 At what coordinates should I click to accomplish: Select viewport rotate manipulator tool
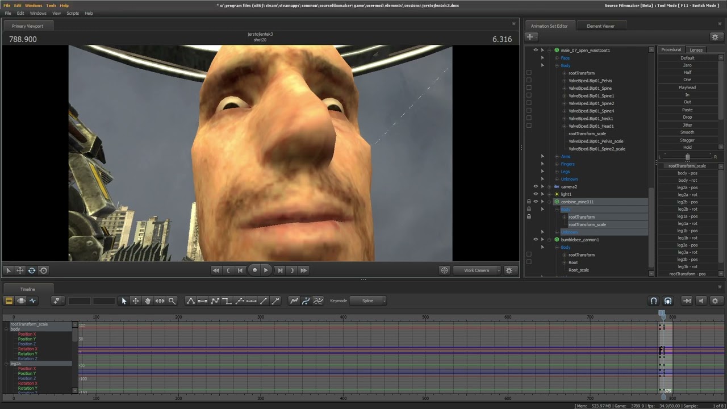(32, 270)
